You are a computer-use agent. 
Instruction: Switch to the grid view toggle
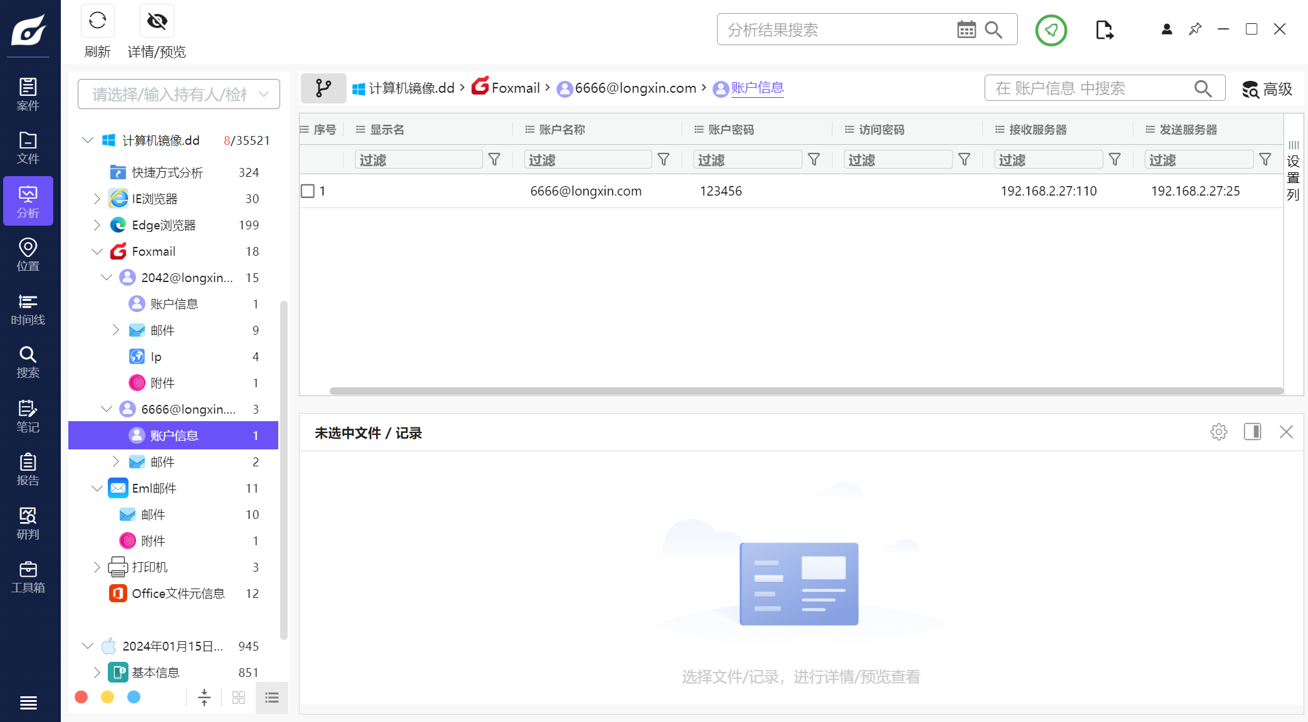point(238,698)
